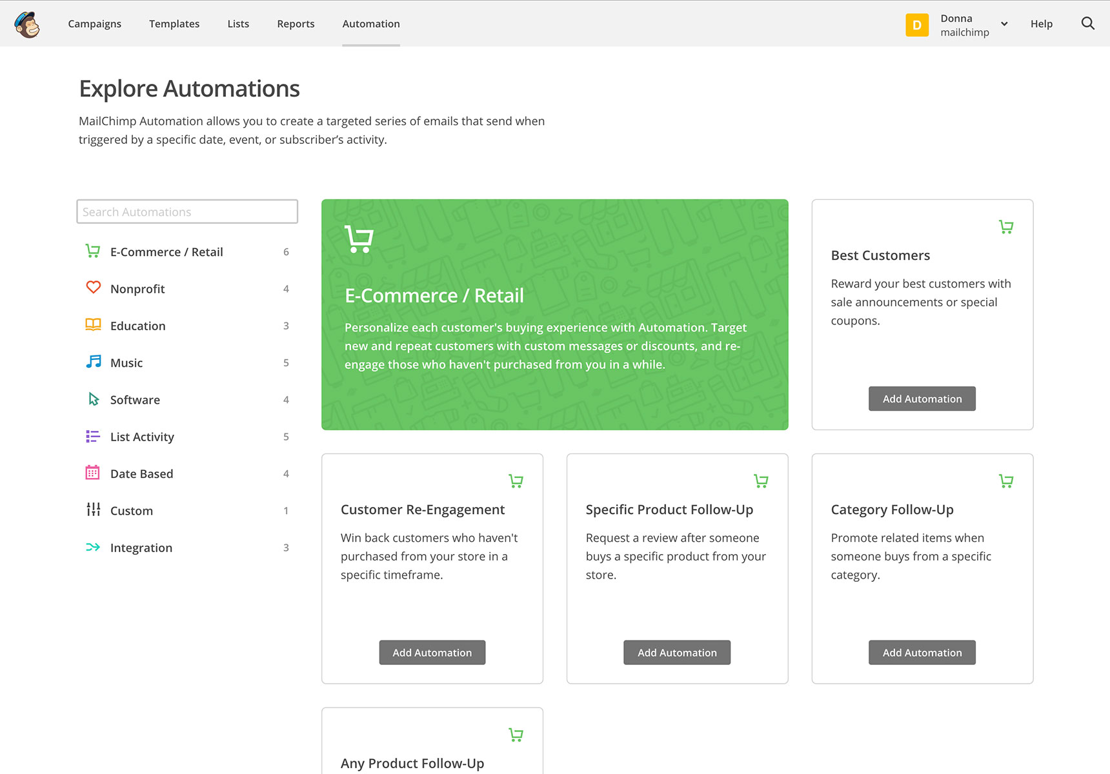
Task: Focus the Search Automations field
Action: (x=187, y=212)
